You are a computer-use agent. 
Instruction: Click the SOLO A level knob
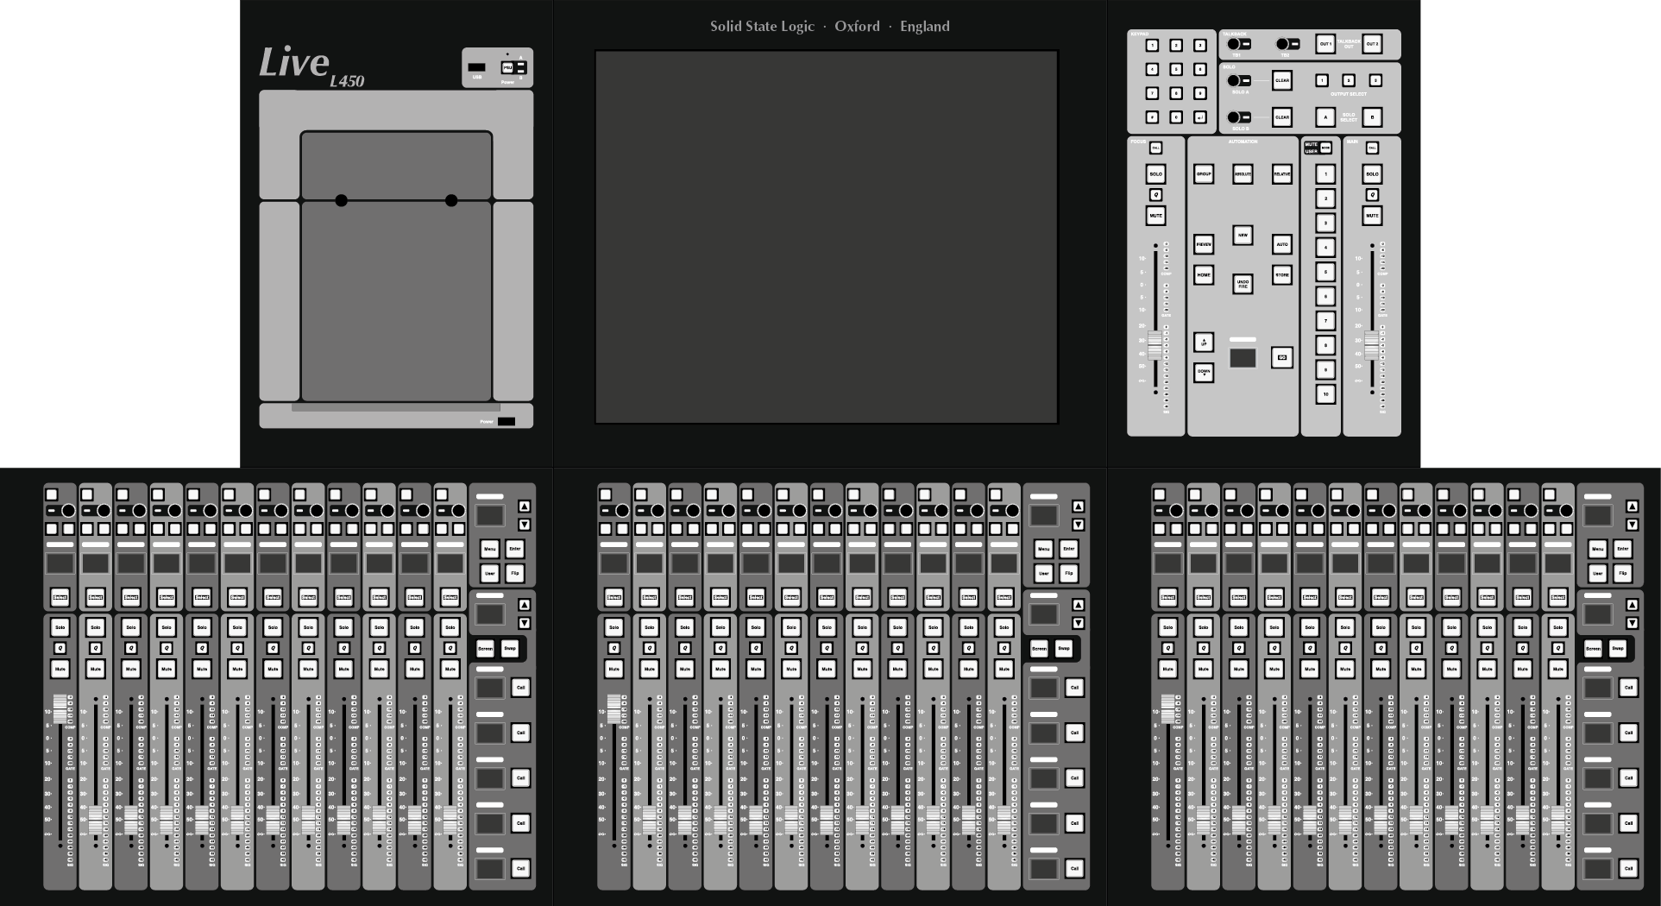1235,81
